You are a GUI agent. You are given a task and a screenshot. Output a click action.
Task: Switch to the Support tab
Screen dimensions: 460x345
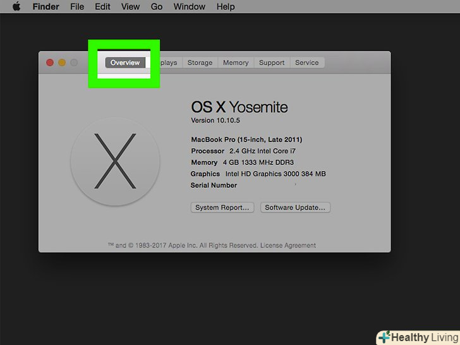272,63
